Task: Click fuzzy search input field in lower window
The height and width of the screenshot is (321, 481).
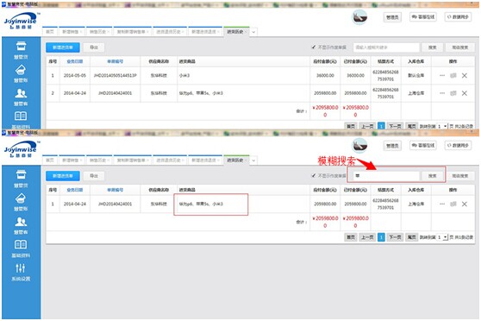Action: click(386, 176)
